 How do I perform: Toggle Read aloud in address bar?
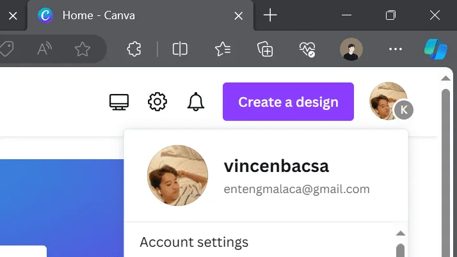coord(44,49)
